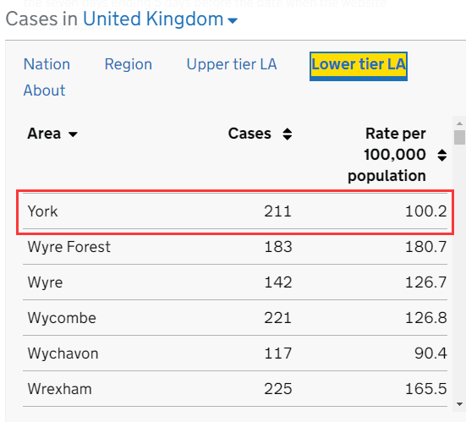Open the Upper tier LA tab
This screenshot has height=422, width=466.
(232, 64)
